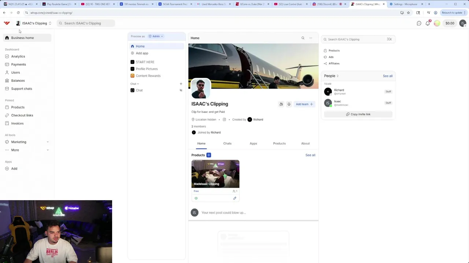The height and width of the screenshot is (263, 469).
Task: Open Ads in the right panel
Action: click(329, 57)
